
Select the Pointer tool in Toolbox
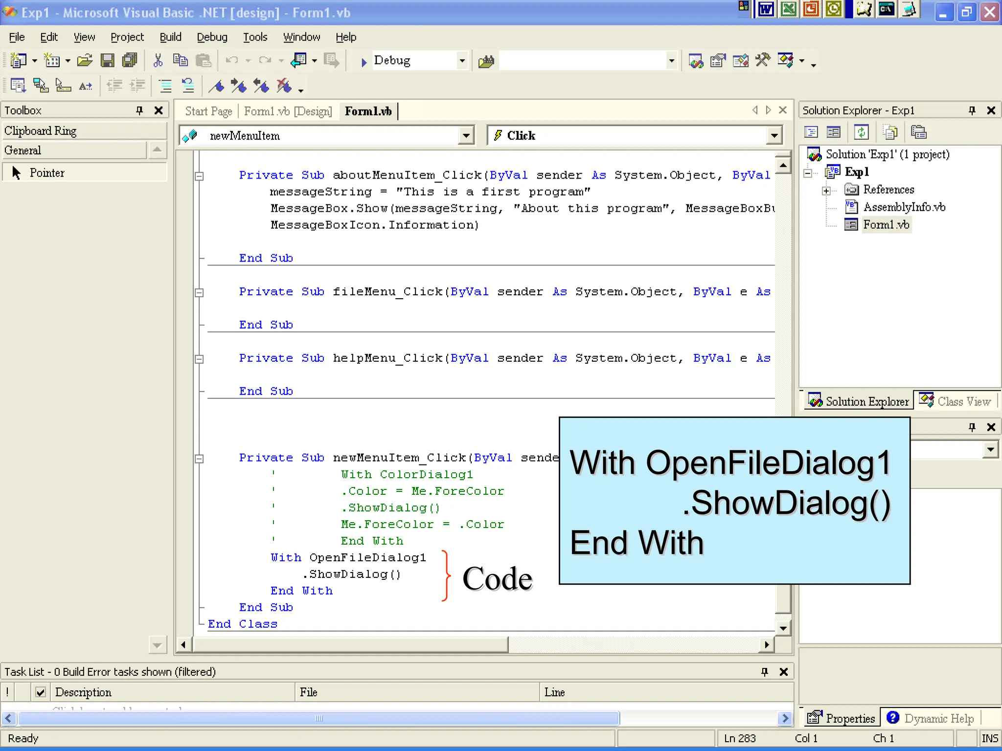point(84,173)
